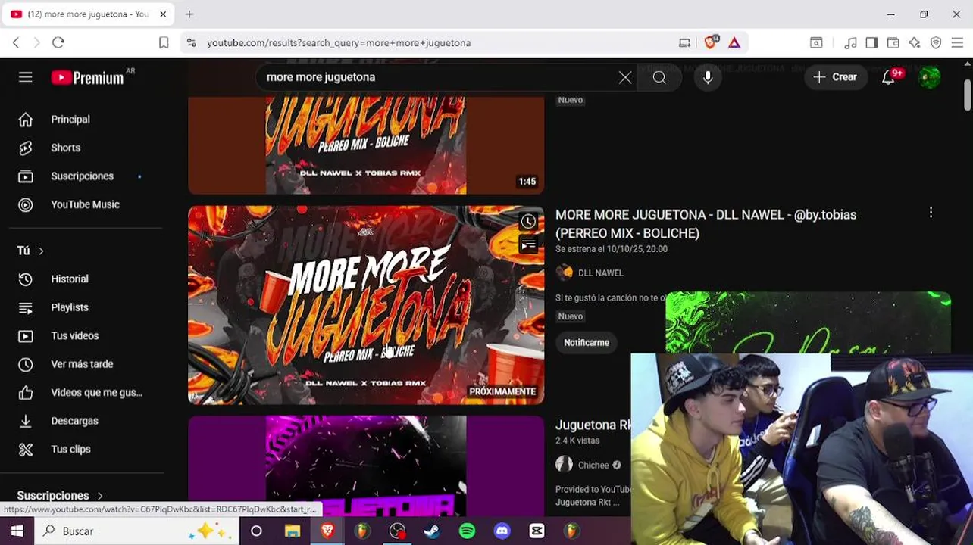The height and width of the screenshot is (545, 973).
Task: Click the taskbar Buscar search box
Action: tap(137, 531)
